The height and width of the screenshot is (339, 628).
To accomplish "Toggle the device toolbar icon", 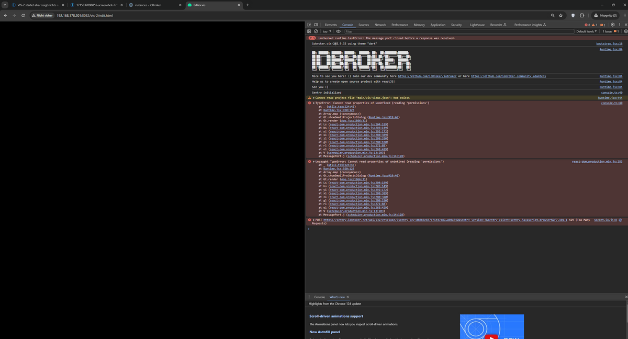I will point(316,25).
